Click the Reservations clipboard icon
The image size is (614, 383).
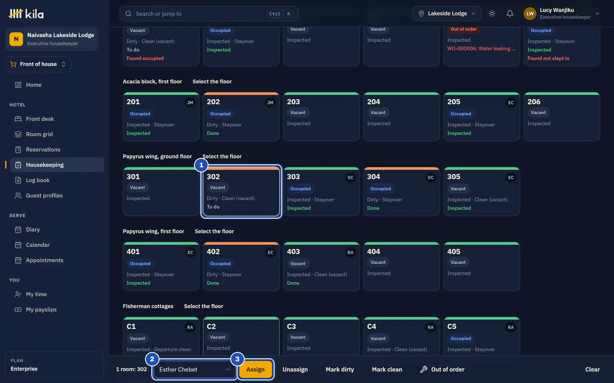pyautogui.click(x=18, y=149)
